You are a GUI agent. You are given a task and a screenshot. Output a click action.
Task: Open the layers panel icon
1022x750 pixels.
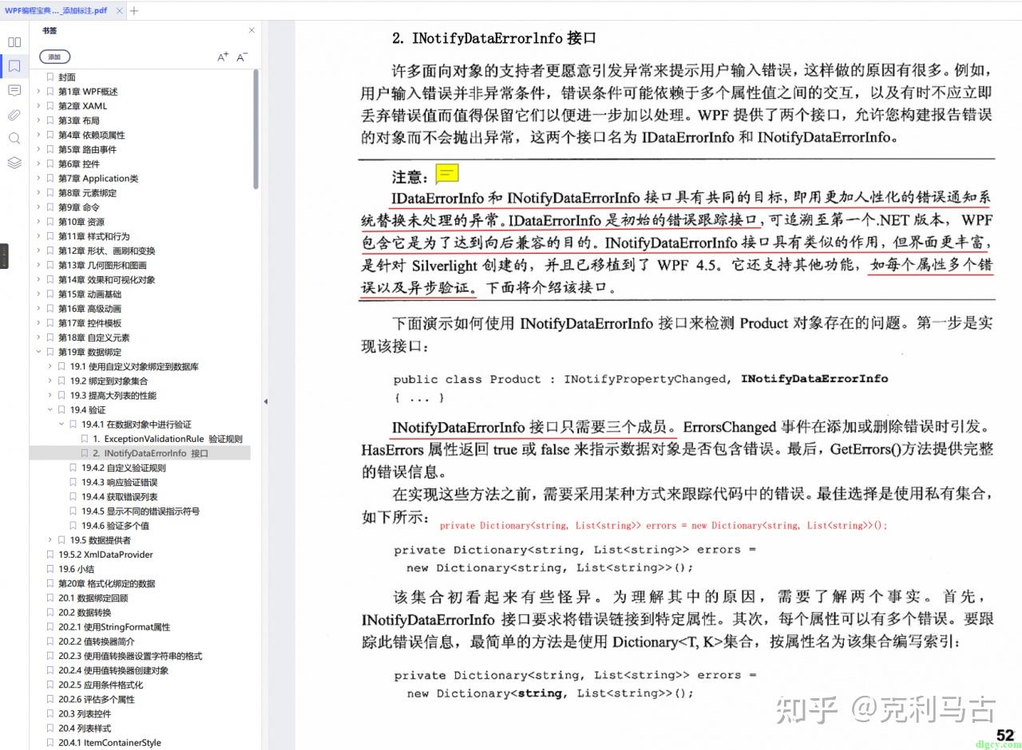point(14,162)
